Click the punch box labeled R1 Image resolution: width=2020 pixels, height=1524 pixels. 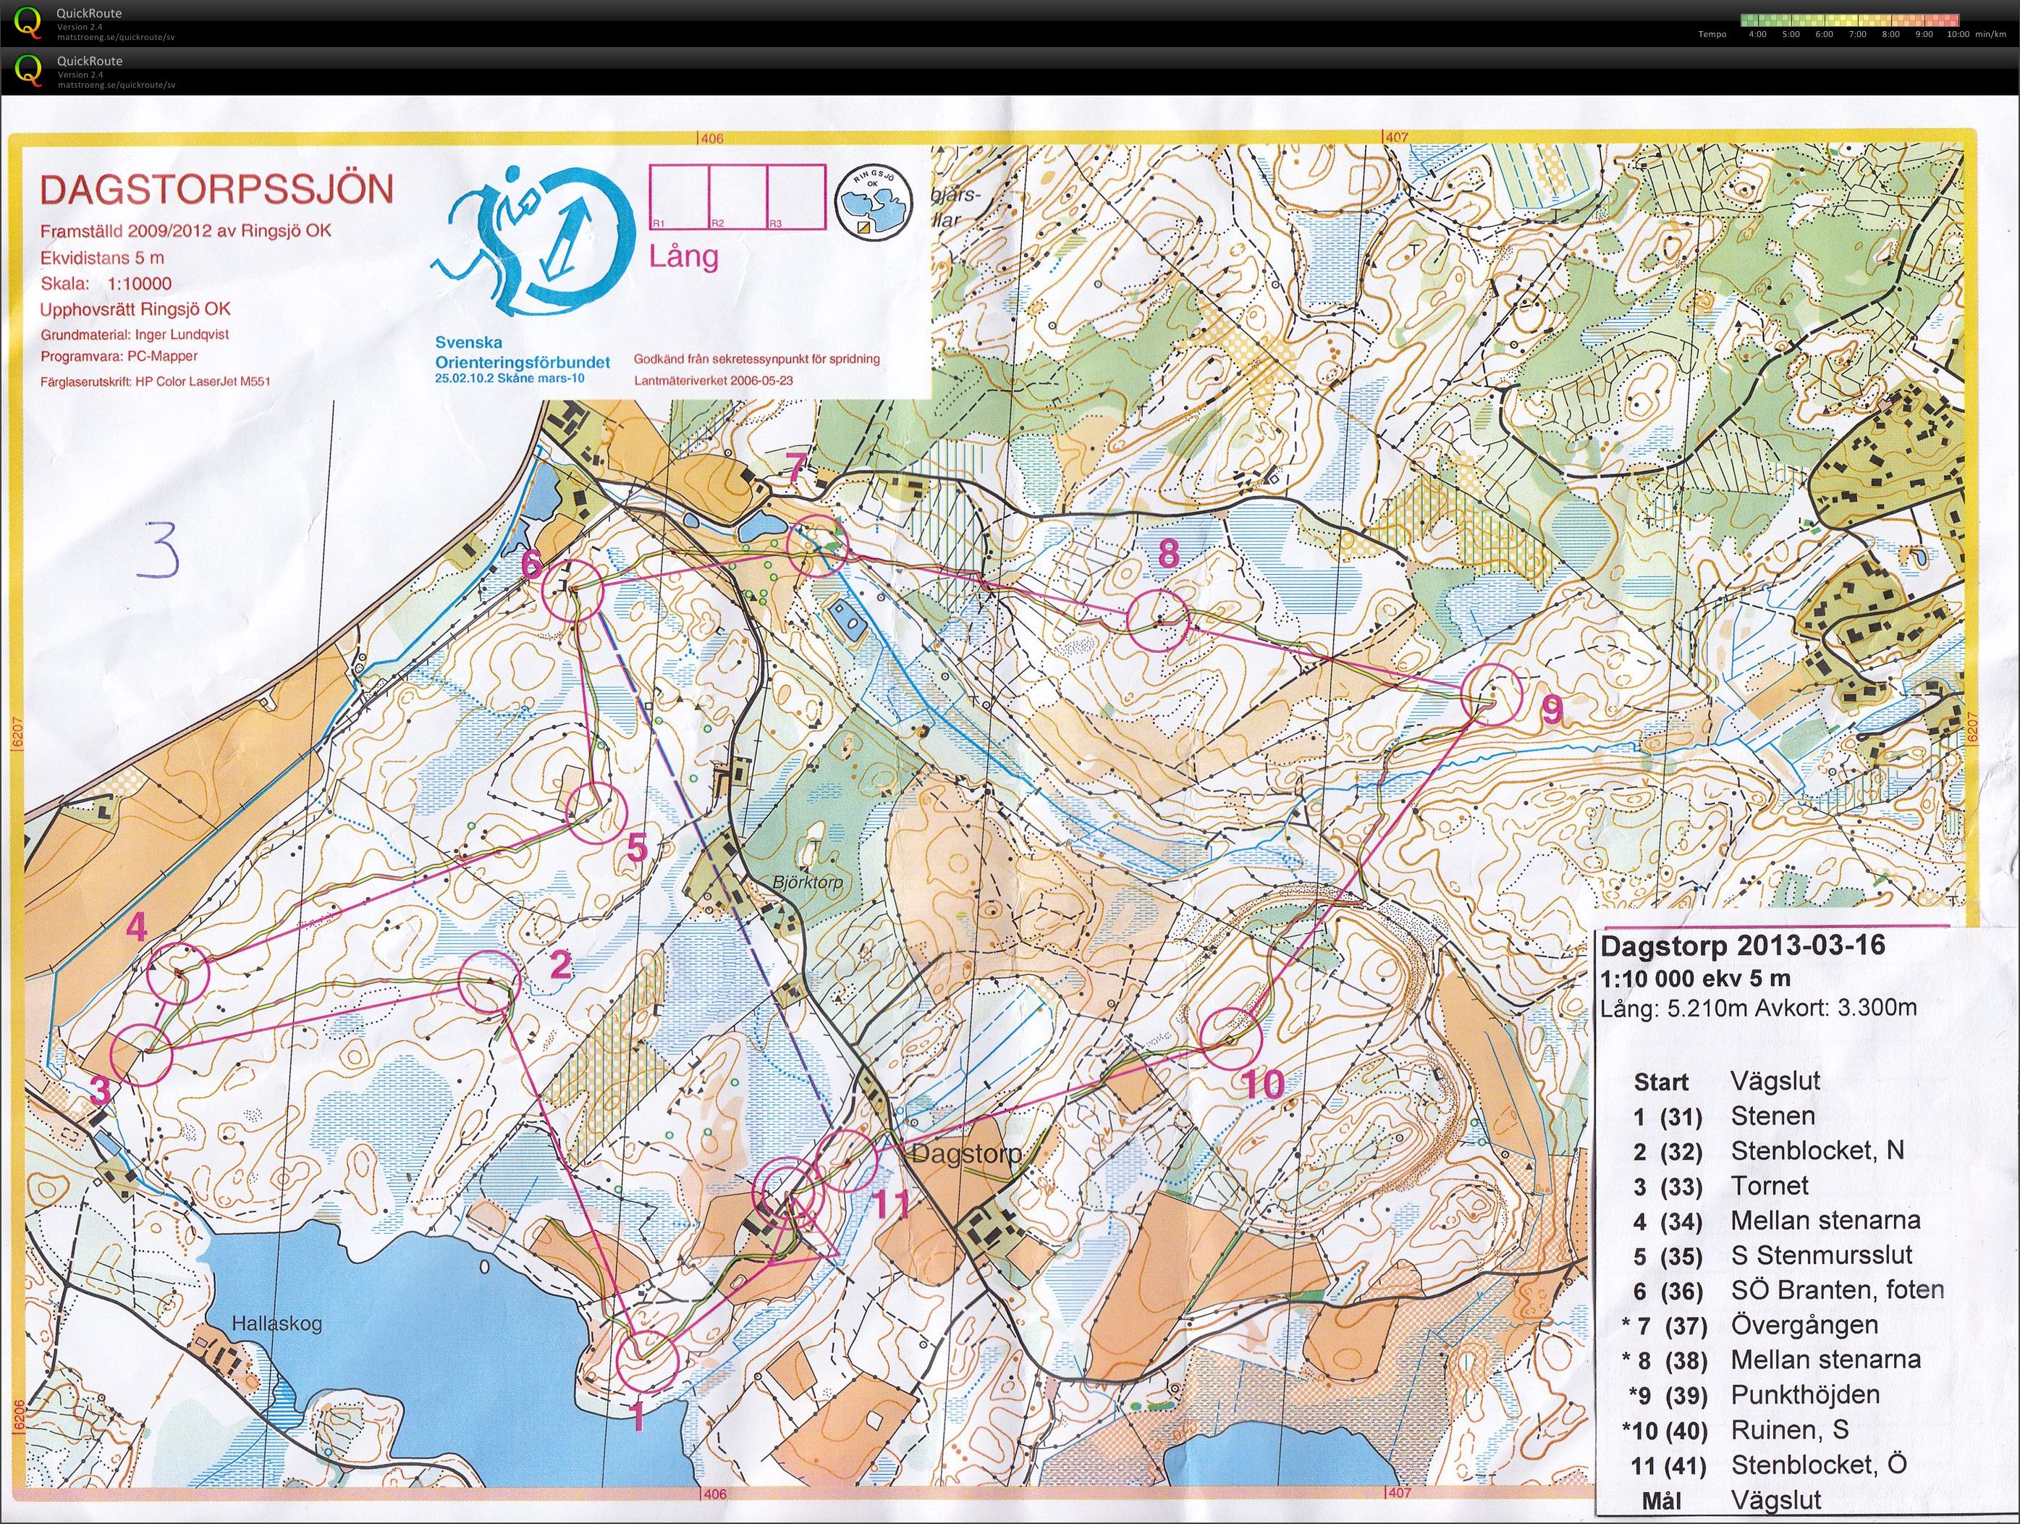678,196
